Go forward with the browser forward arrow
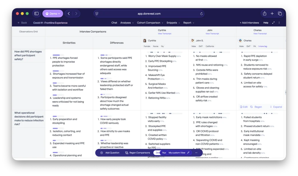 76,14
